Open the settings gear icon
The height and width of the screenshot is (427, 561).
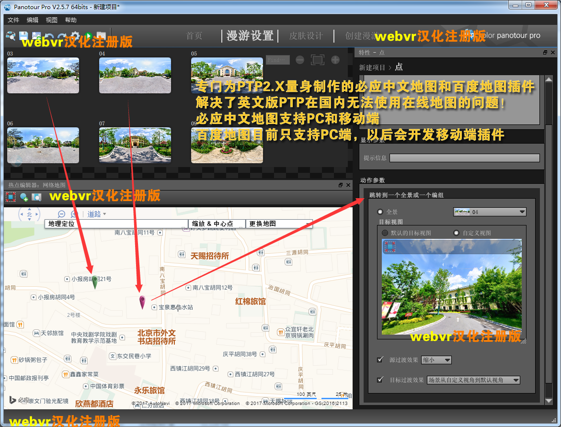pyautogui.click(x=75, y=36)
